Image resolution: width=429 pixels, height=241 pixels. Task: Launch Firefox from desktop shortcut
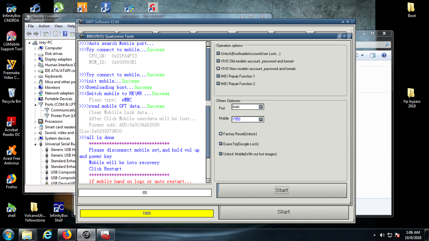tap(11, 181)
